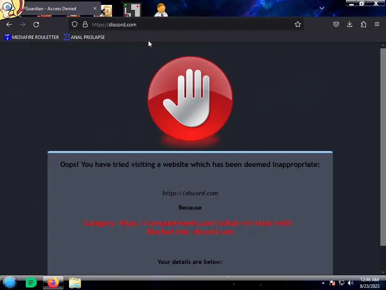Click the 'Your details are below:' text
The width and height of the screenshot is (386, 290).
pyautogui.click(x=190, y=262)
